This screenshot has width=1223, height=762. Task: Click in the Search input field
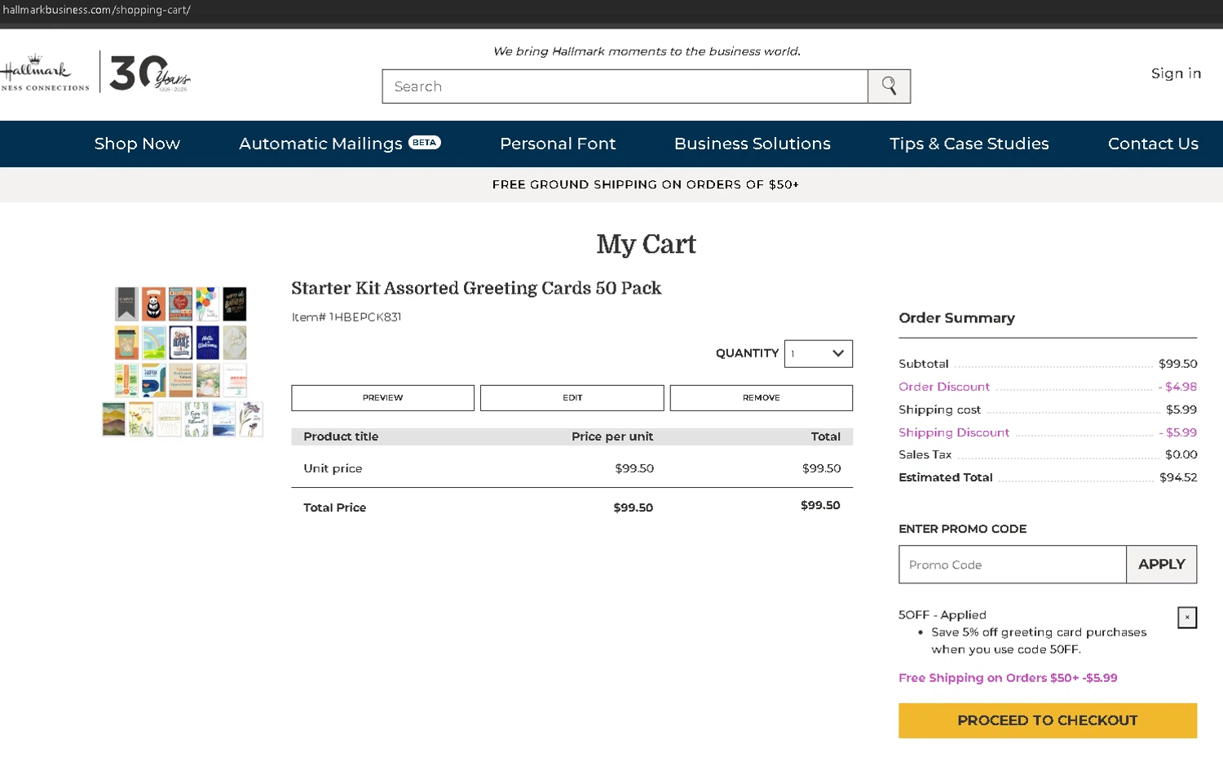(625, 86)
